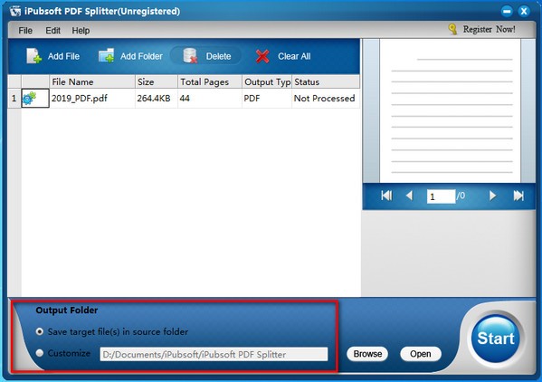This screenshot has height=382, width=542.
Task: Click the Clear All label
Action: [x=294, y=56]
